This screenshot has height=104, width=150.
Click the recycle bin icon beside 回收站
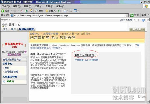click(4, 82)
